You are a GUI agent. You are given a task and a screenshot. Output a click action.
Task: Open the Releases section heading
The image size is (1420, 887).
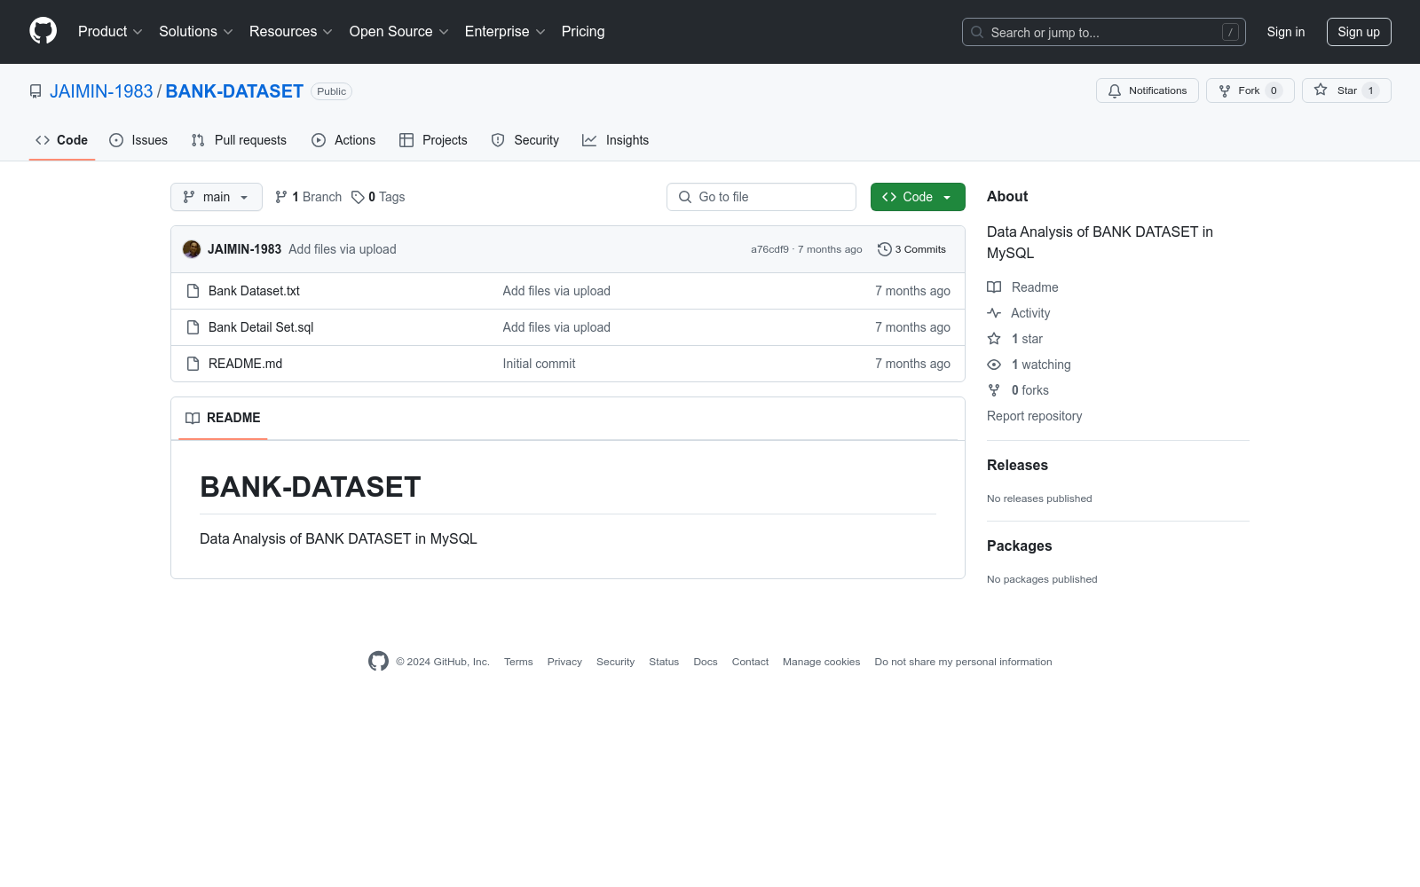1017,466
